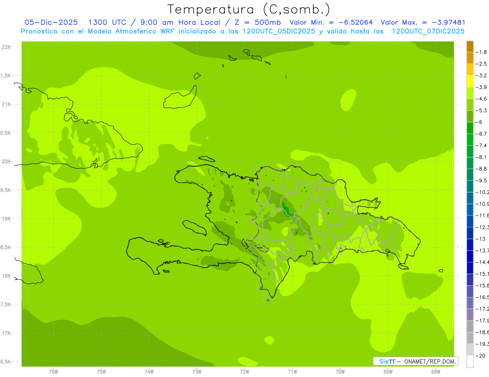This screenshot has height=377, width=489.
Task: Click the swatch between -5.3 and -6
Action: point(470,116)
